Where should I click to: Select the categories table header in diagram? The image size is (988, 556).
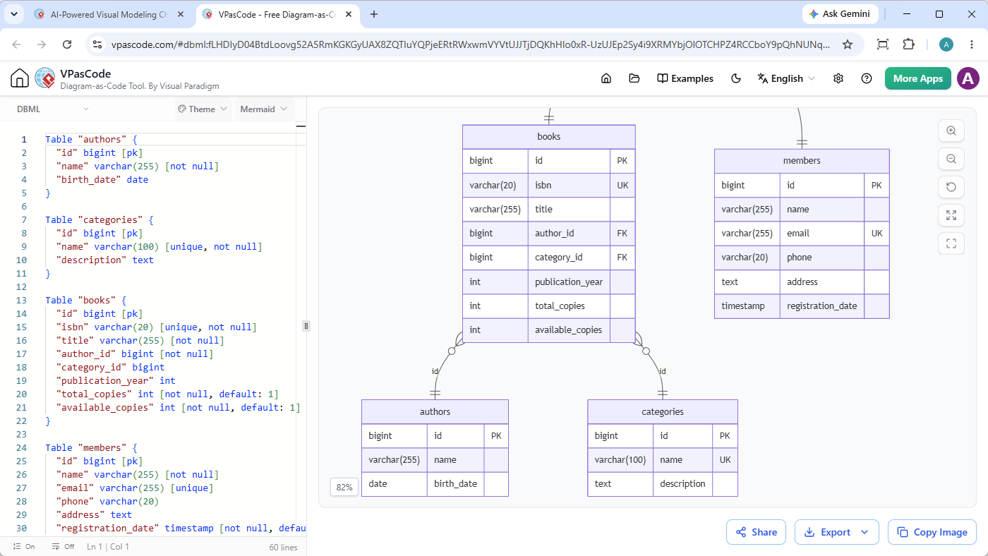662,411
